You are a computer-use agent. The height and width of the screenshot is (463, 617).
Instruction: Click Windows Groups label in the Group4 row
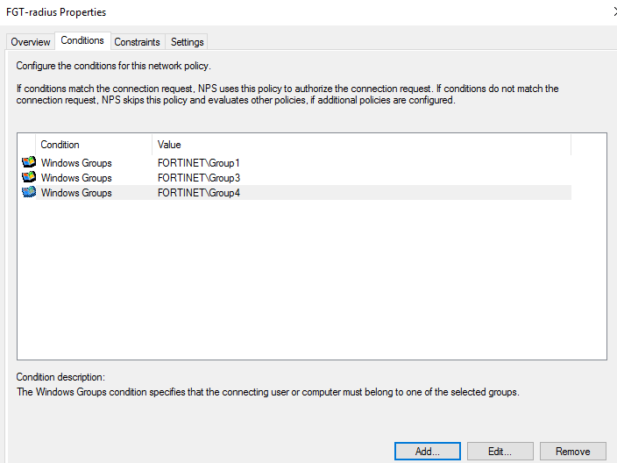[76, 193]
